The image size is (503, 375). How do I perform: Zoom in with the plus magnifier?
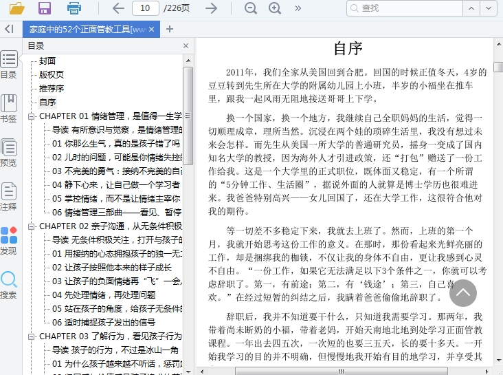point(275,8)
